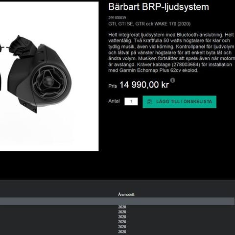Choose the first 2020 year entry
The image size is (235, 235).
pos(122,207)
